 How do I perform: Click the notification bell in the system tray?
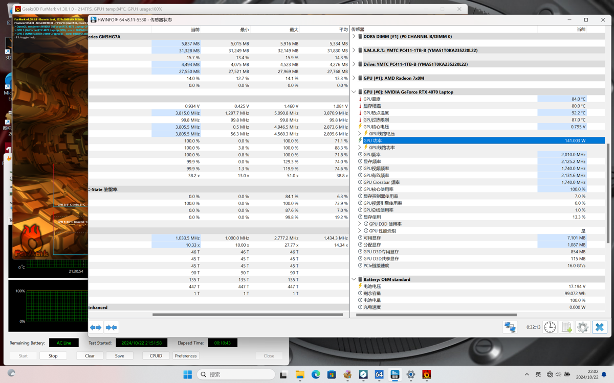point(604,374)
